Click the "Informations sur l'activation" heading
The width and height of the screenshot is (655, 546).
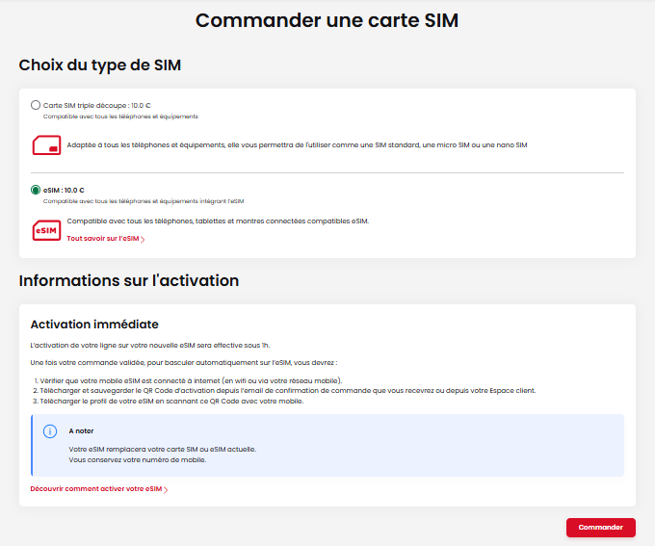pos(129,281)
